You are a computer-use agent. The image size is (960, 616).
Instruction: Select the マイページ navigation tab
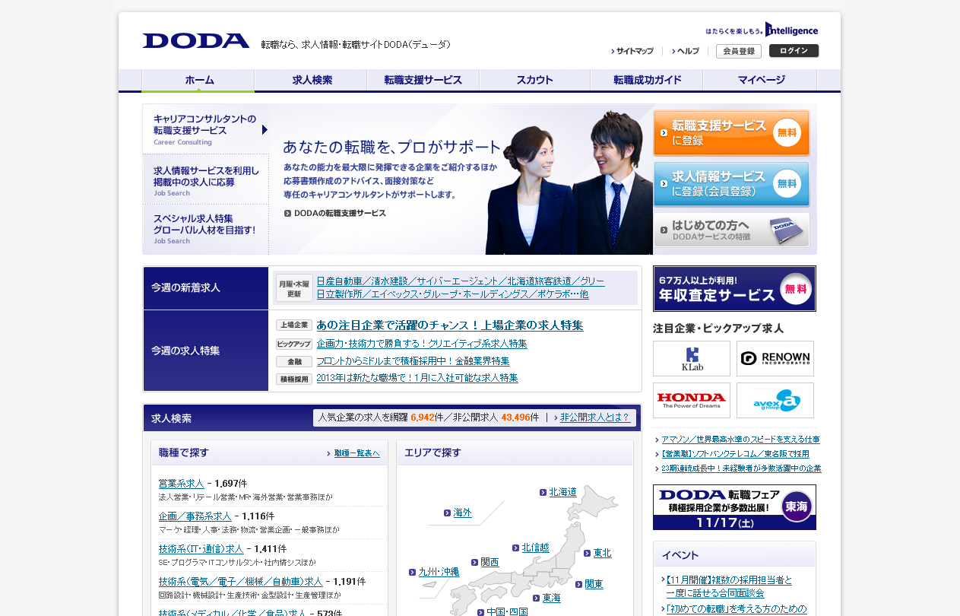pos(760,80)
